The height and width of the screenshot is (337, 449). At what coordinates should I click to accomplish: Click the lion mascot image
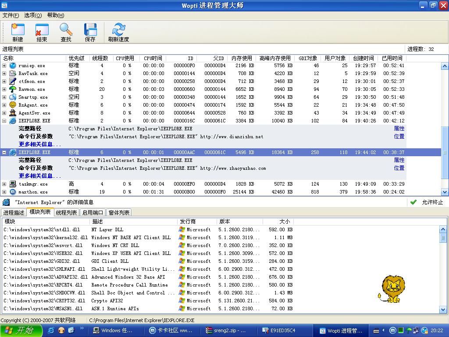[392, 289]
